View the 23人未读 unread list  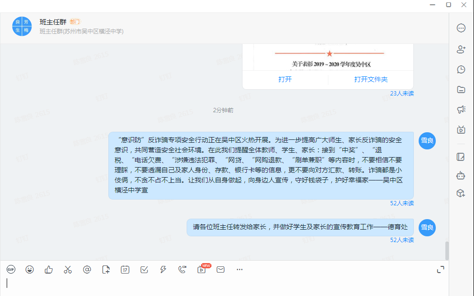tap(402, 94)
